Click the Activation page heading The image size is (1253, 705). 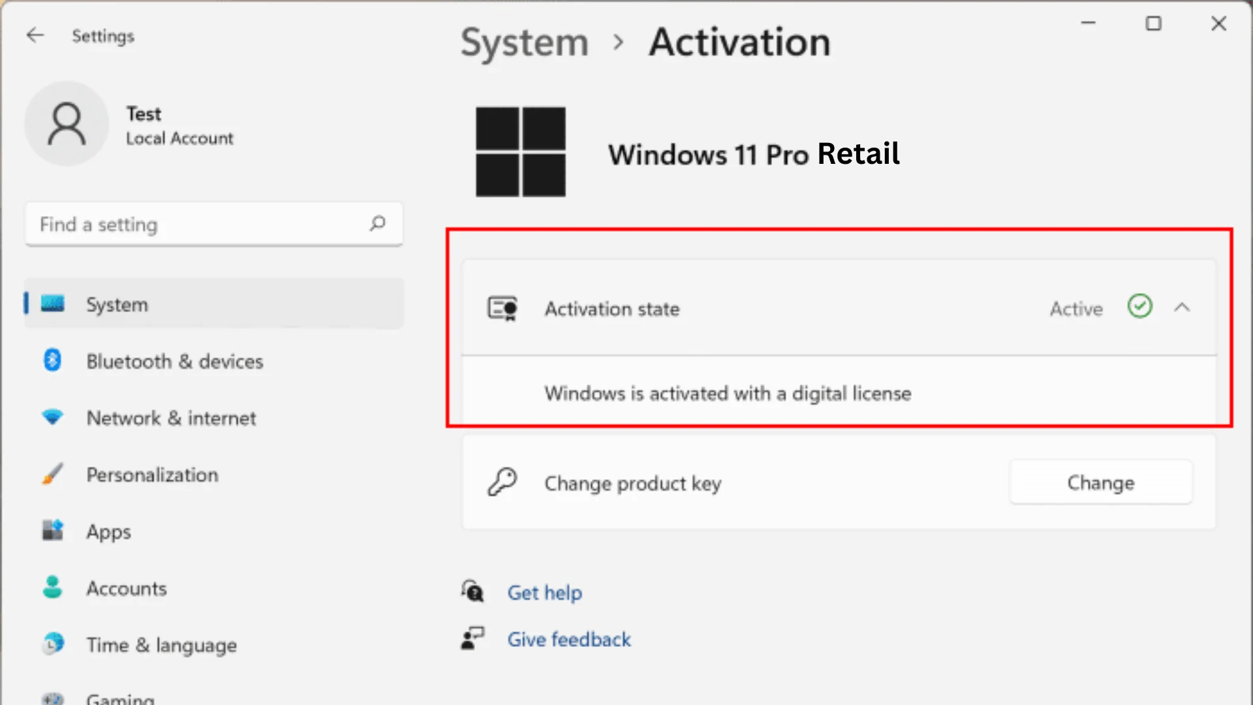[740, 42]
